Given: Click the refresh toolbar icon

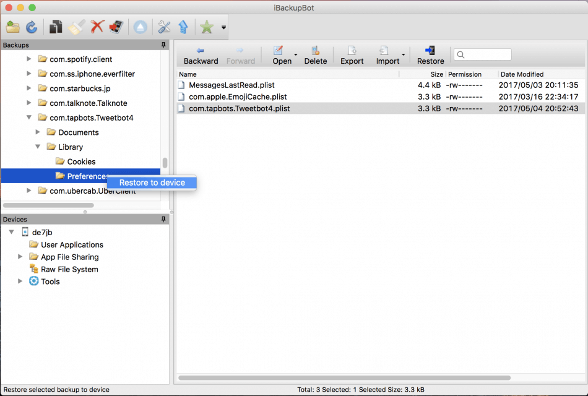Looking at the screenshot, I should click(x=32, y=27).
